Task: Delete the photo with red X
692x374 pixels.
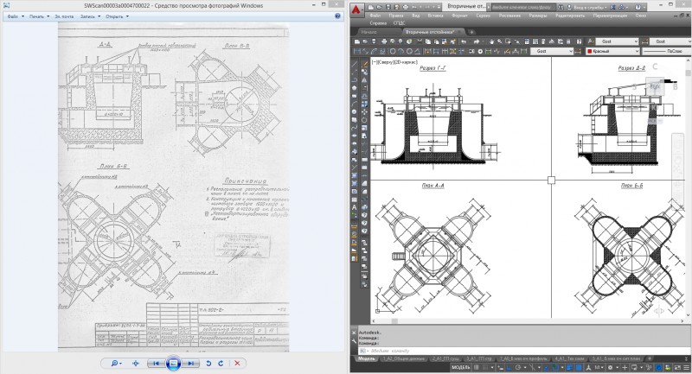Action: pos(237,363)
